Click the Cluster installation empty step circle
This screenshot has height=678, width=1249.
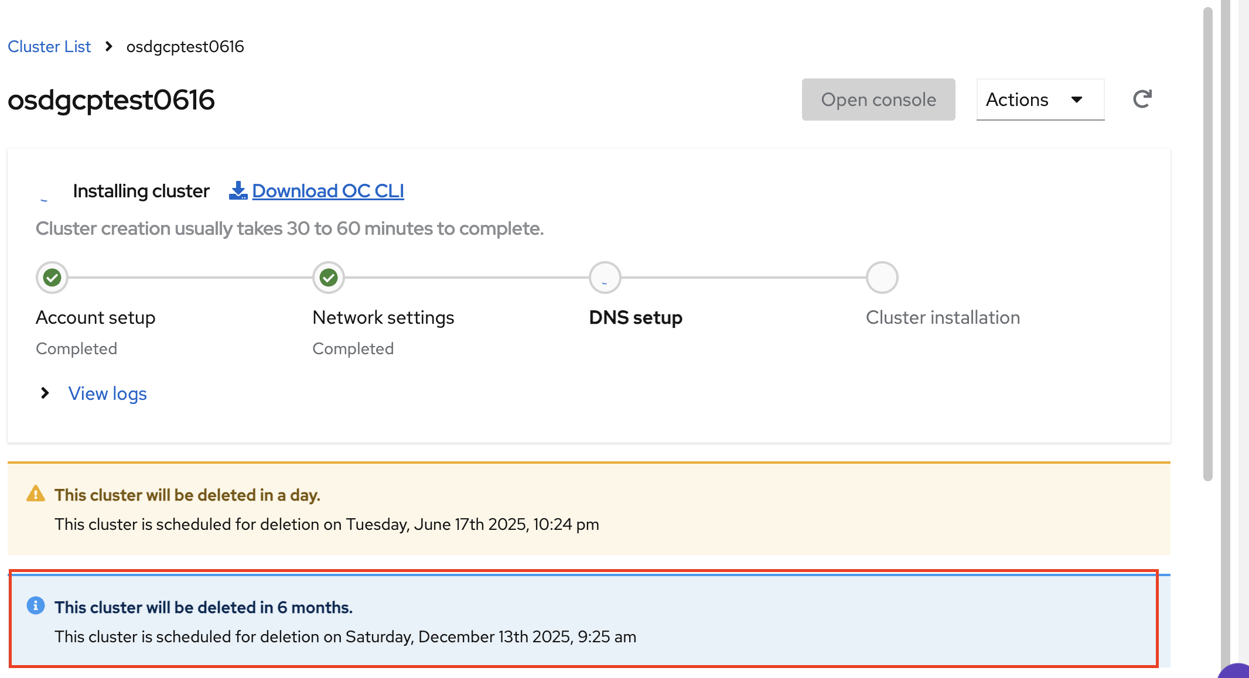tap(882, 278)
